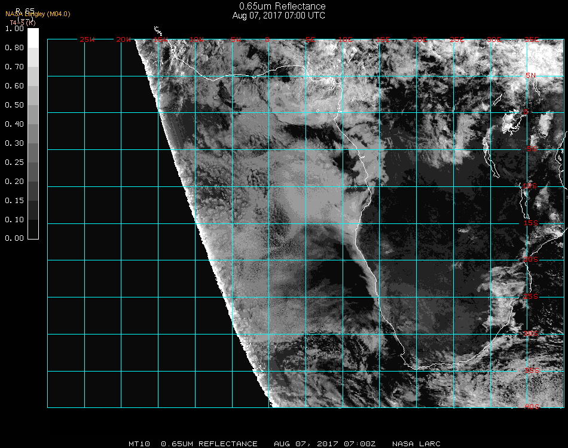The height and width of the screenshot is (448, 568).
Task: Click the 30S latitude label
Action: click(x=531, y=333)
